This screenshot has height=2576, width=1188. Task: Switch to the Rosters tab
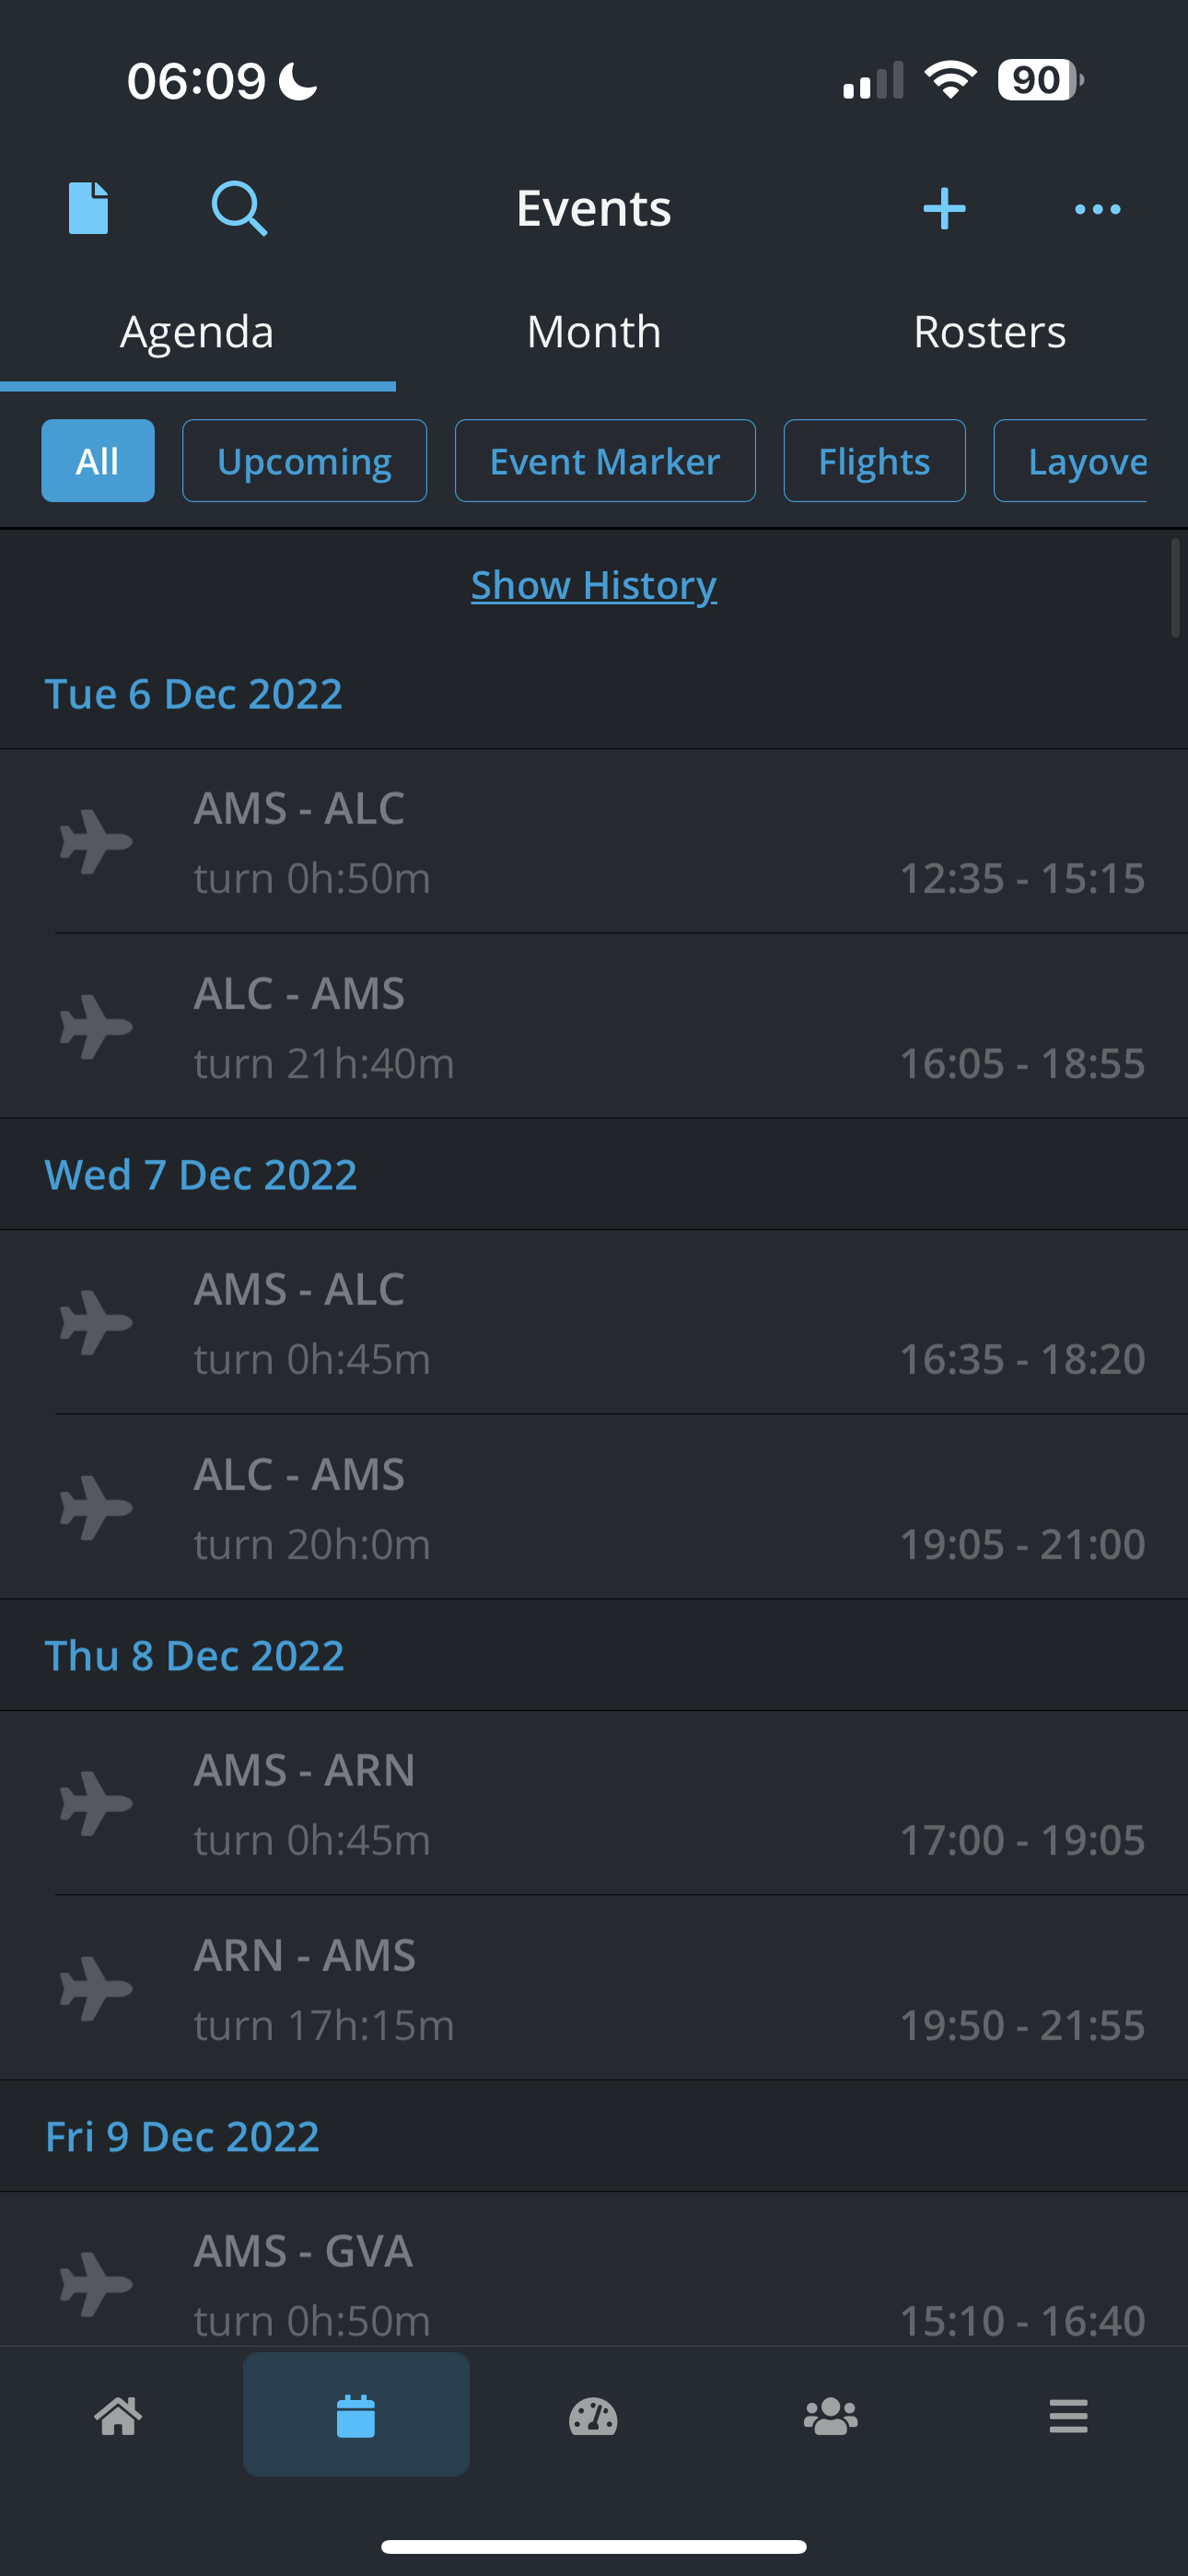pos(989,332)
